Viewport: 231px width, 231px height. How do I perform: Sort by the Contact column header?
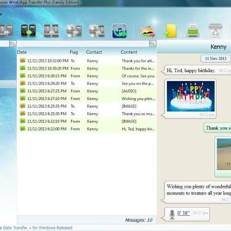pos(94,52)
